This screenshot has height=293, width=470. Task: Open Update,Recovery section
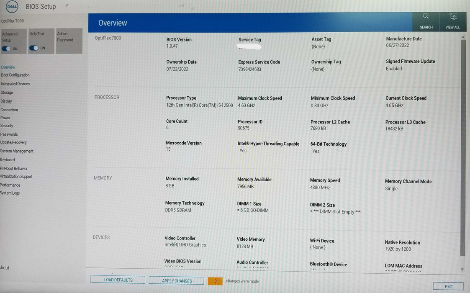coord(13,142)
